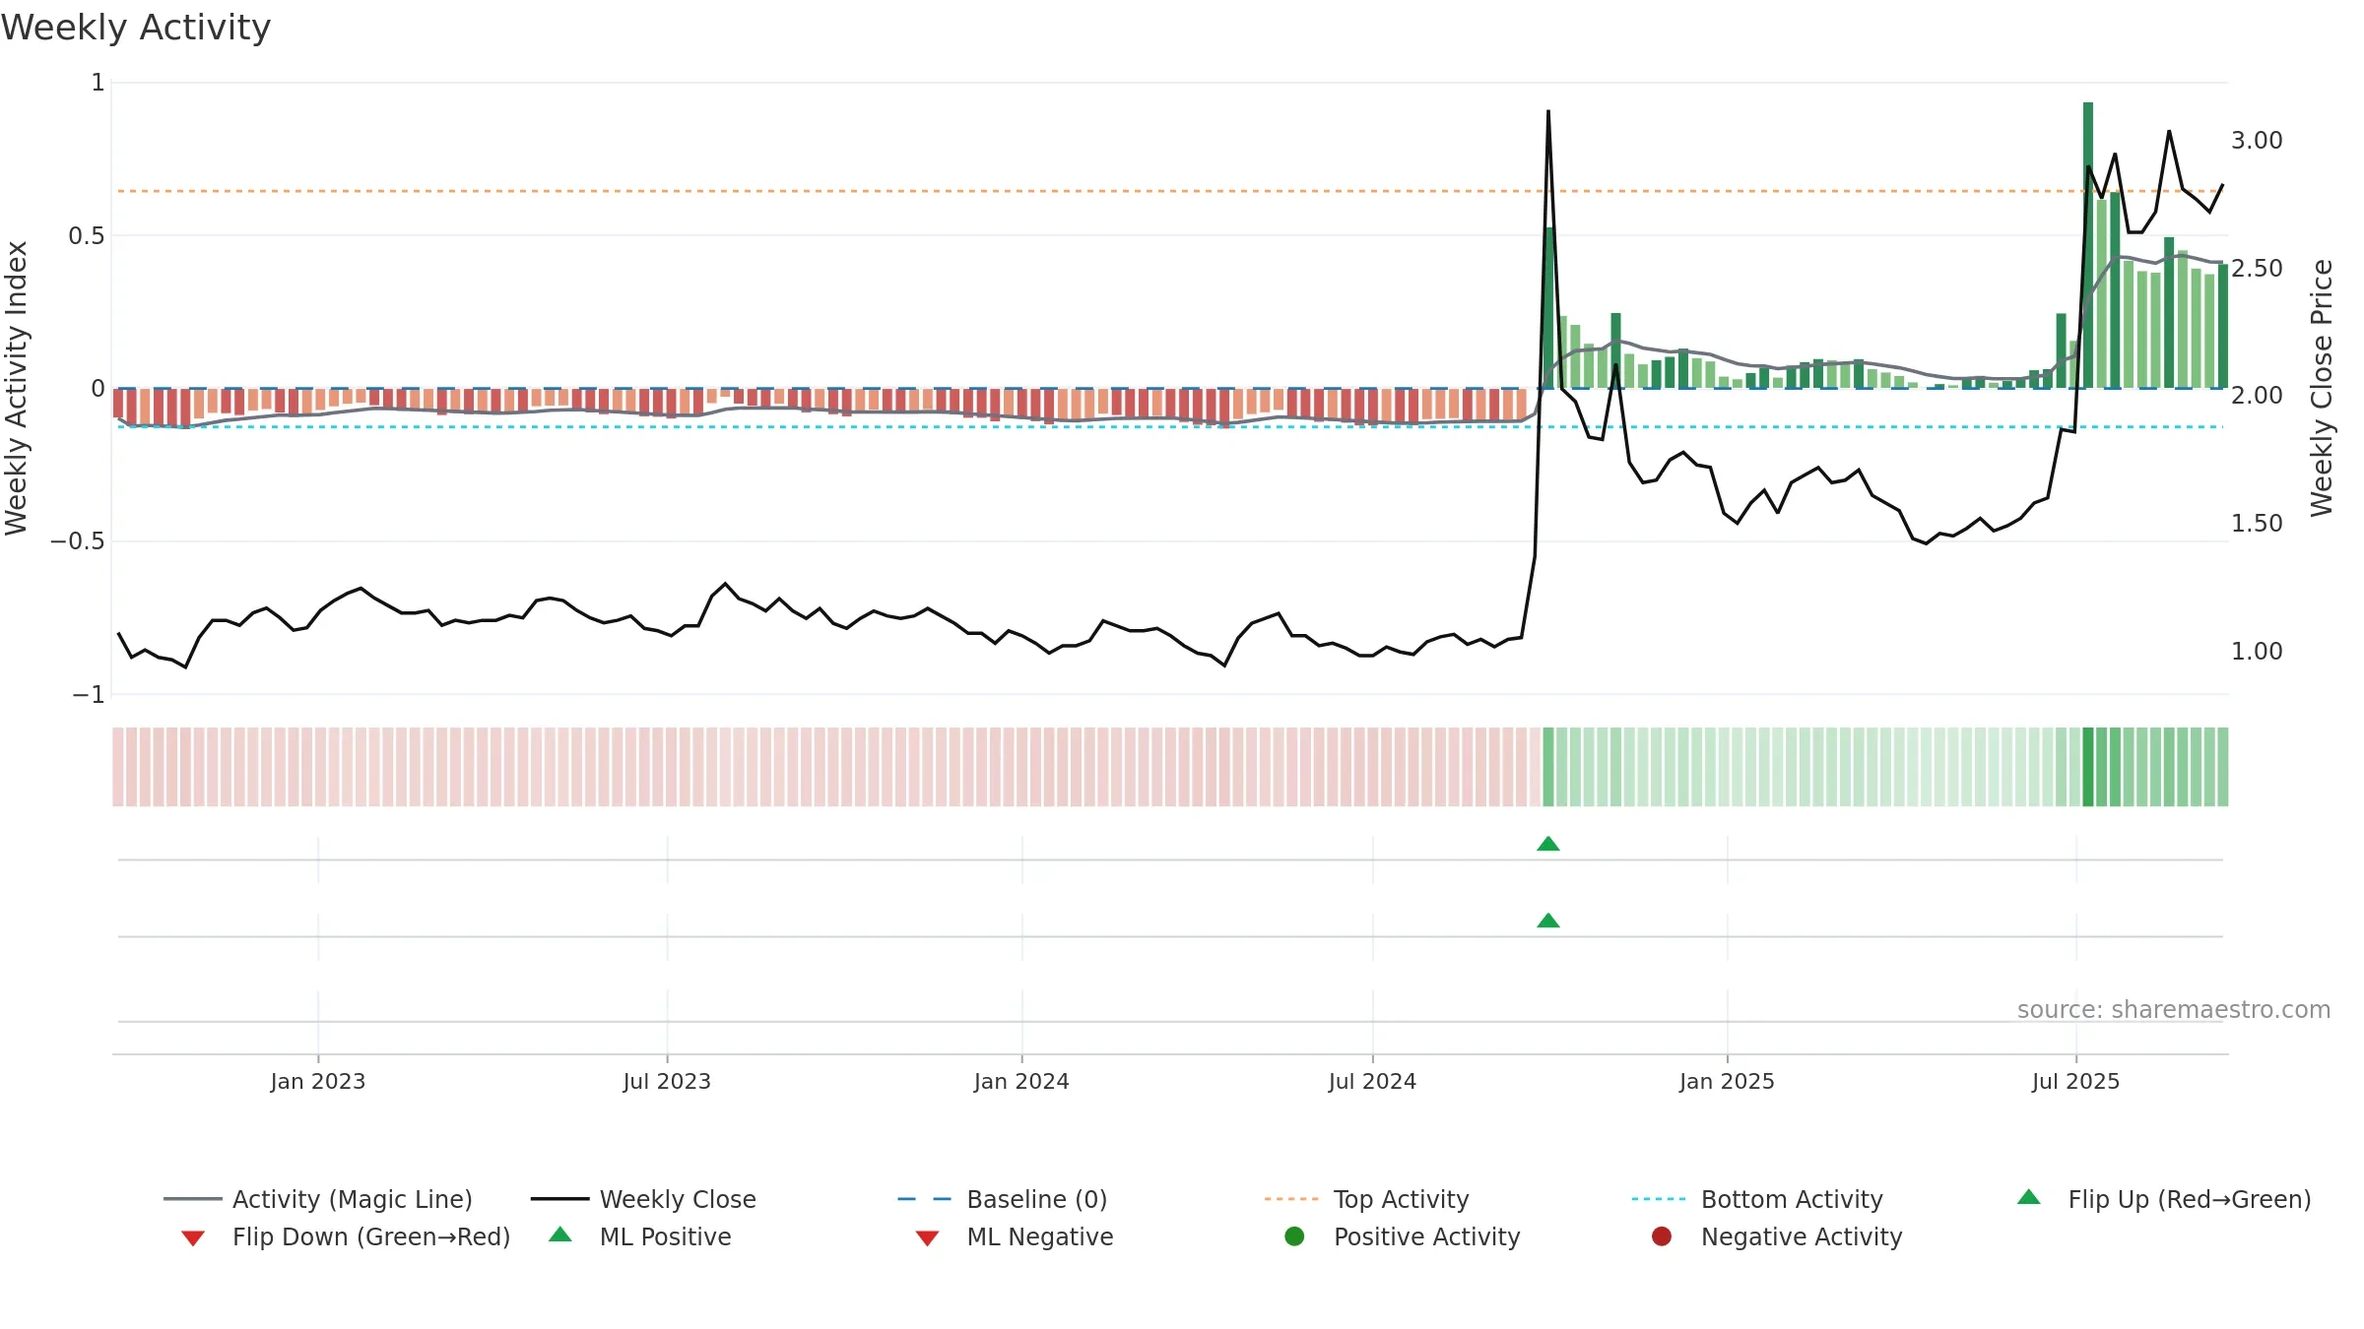Click the Weekly Activity chart title
The width and height of the screenshot is (2364, 1329).
point(136,28)
